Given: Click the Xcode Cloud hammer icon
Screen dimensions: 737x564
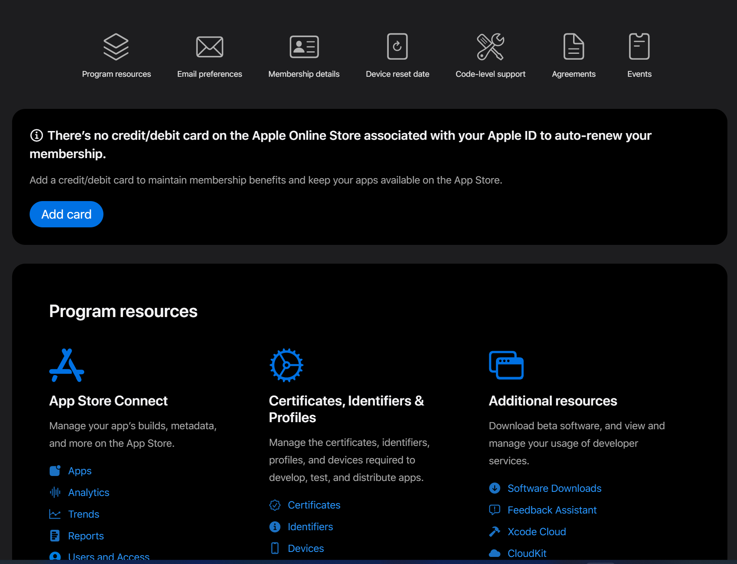Looking at the screenshot, I should click(x=495, y=531).
